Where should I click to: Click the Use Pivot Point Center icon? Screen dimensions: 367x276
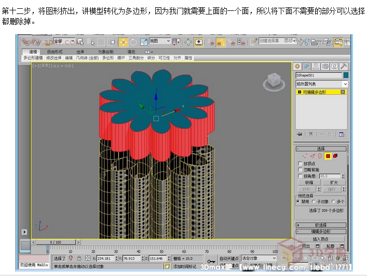coord(176,42)
